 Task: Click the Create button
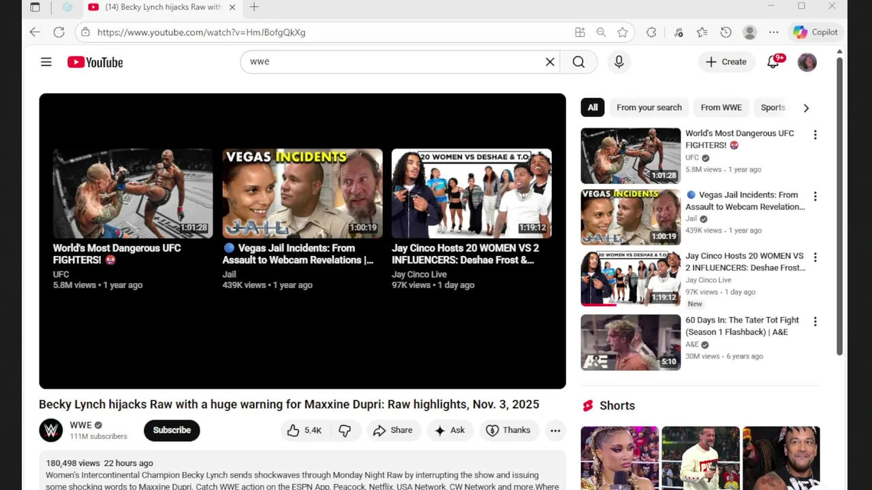click(x=727, y=62)
